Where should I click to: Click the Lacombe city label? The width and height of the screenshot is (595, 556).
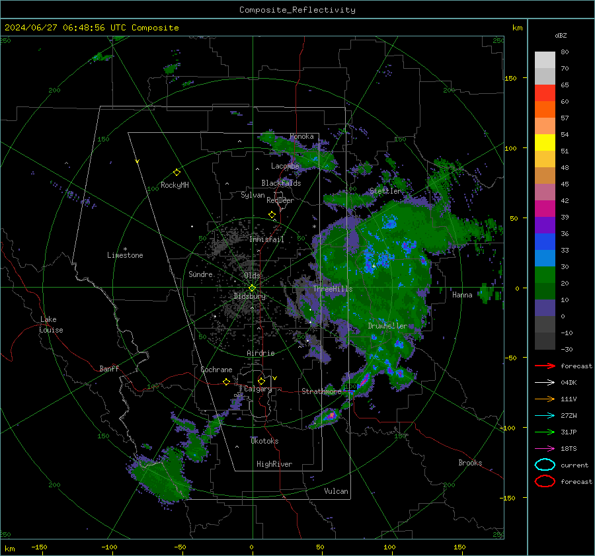(x=285, y=166)
